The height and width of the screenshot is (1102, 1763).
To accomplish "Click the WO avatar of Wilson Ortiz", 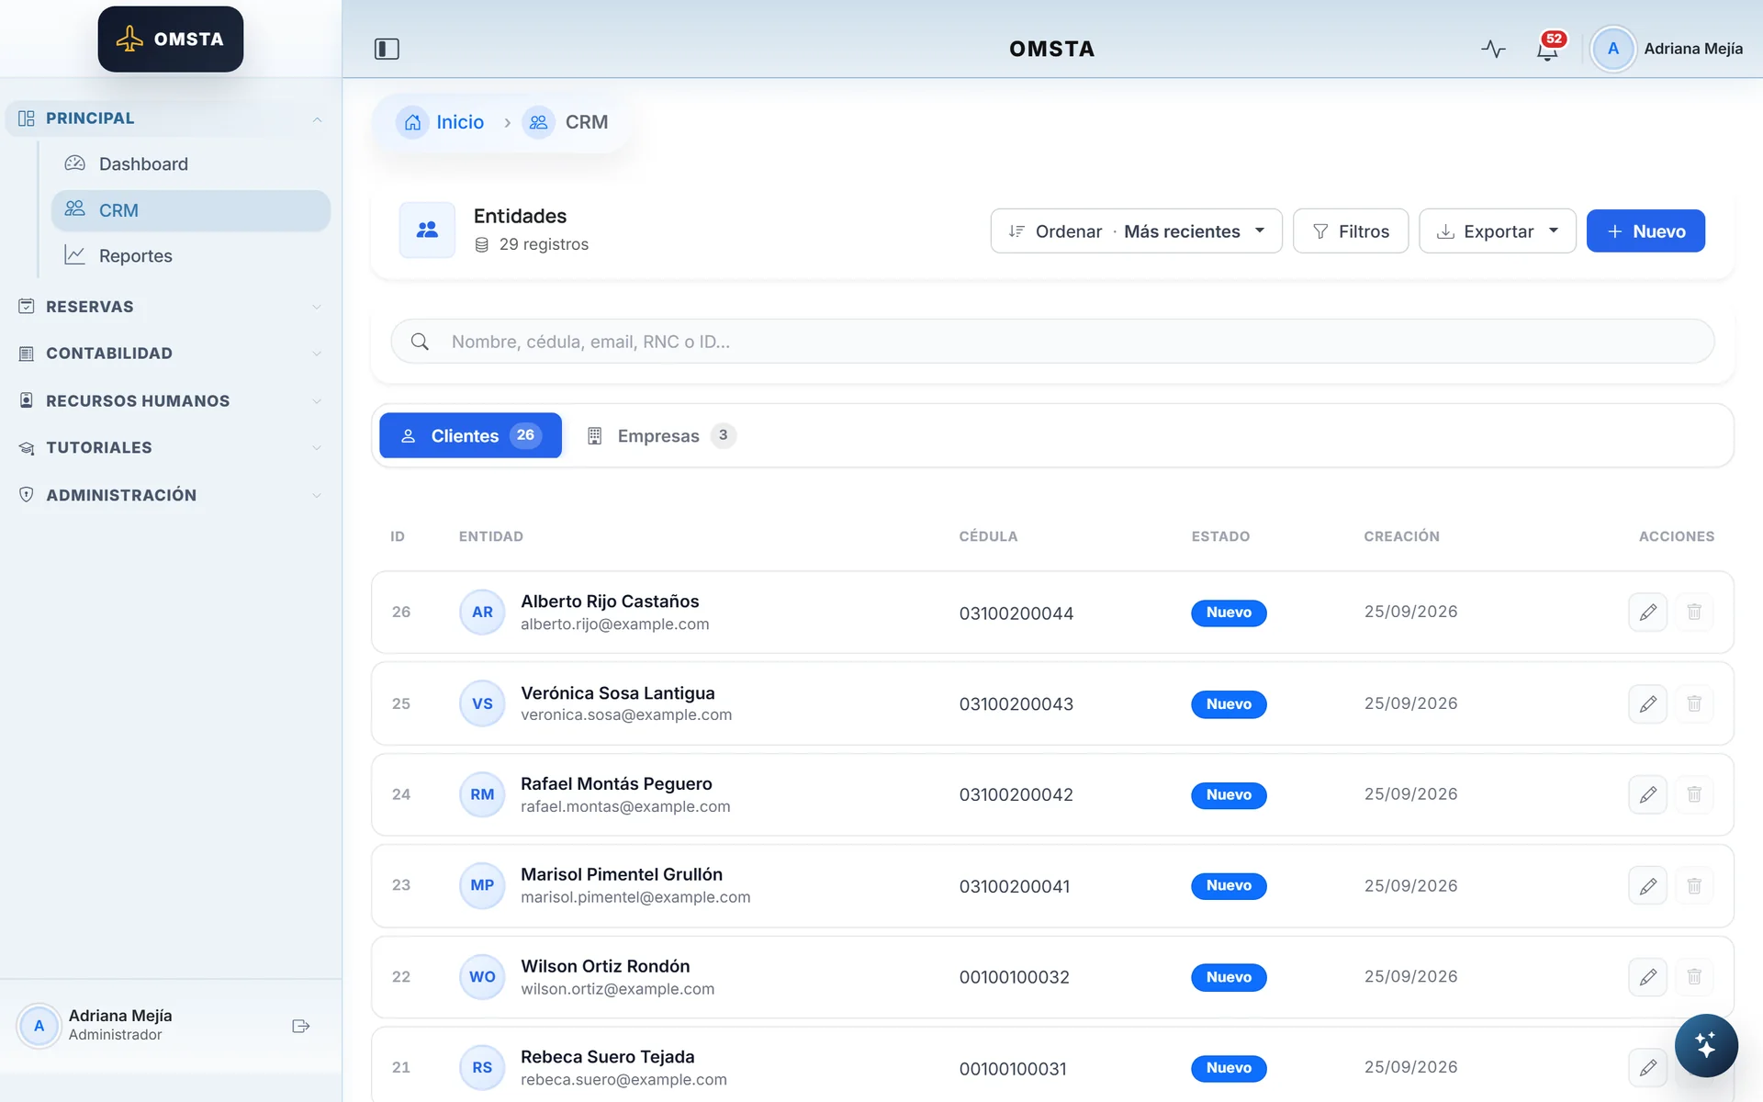I will [x=482, y=977].
